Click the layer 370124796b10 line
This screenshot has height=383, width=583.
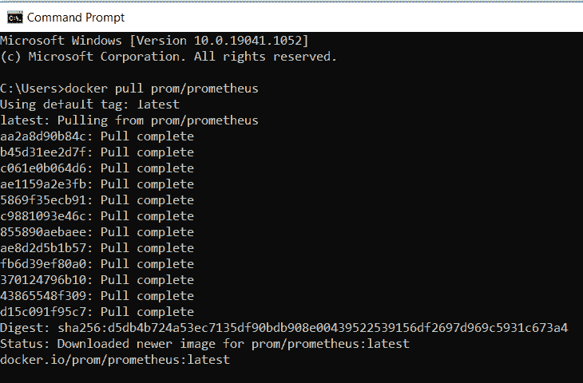[x=97, y=280]
